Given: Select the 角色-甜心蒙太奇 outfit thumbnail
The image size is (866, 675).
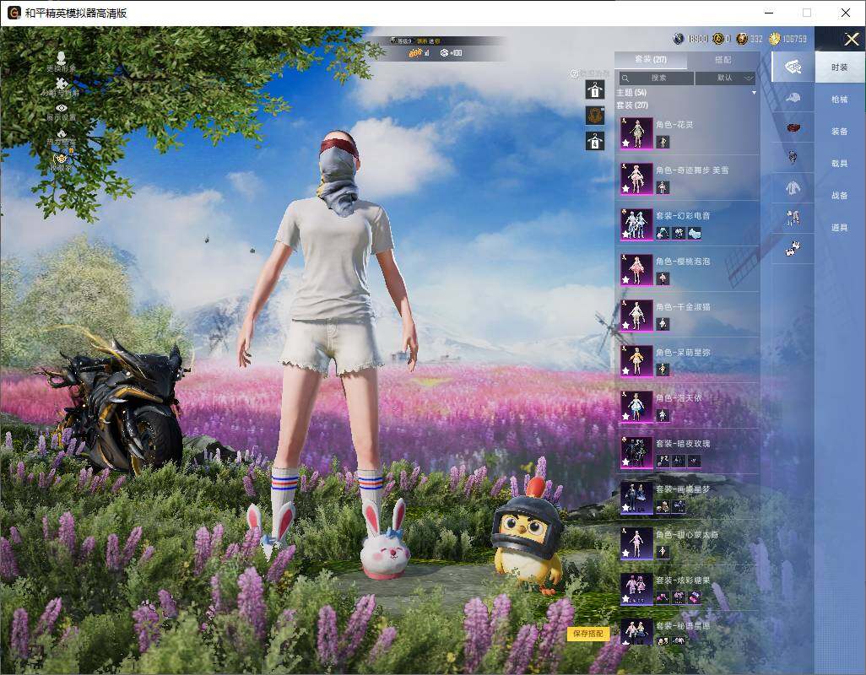Looking at the screenshot, I should [x=636, y=543].
